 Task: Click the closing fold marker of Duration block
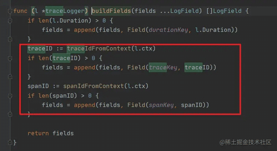pyautogui.click(x=10, y=39)
